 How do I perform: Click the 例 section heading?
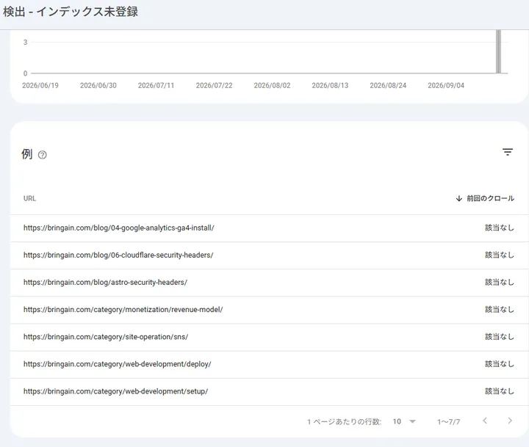27,154
